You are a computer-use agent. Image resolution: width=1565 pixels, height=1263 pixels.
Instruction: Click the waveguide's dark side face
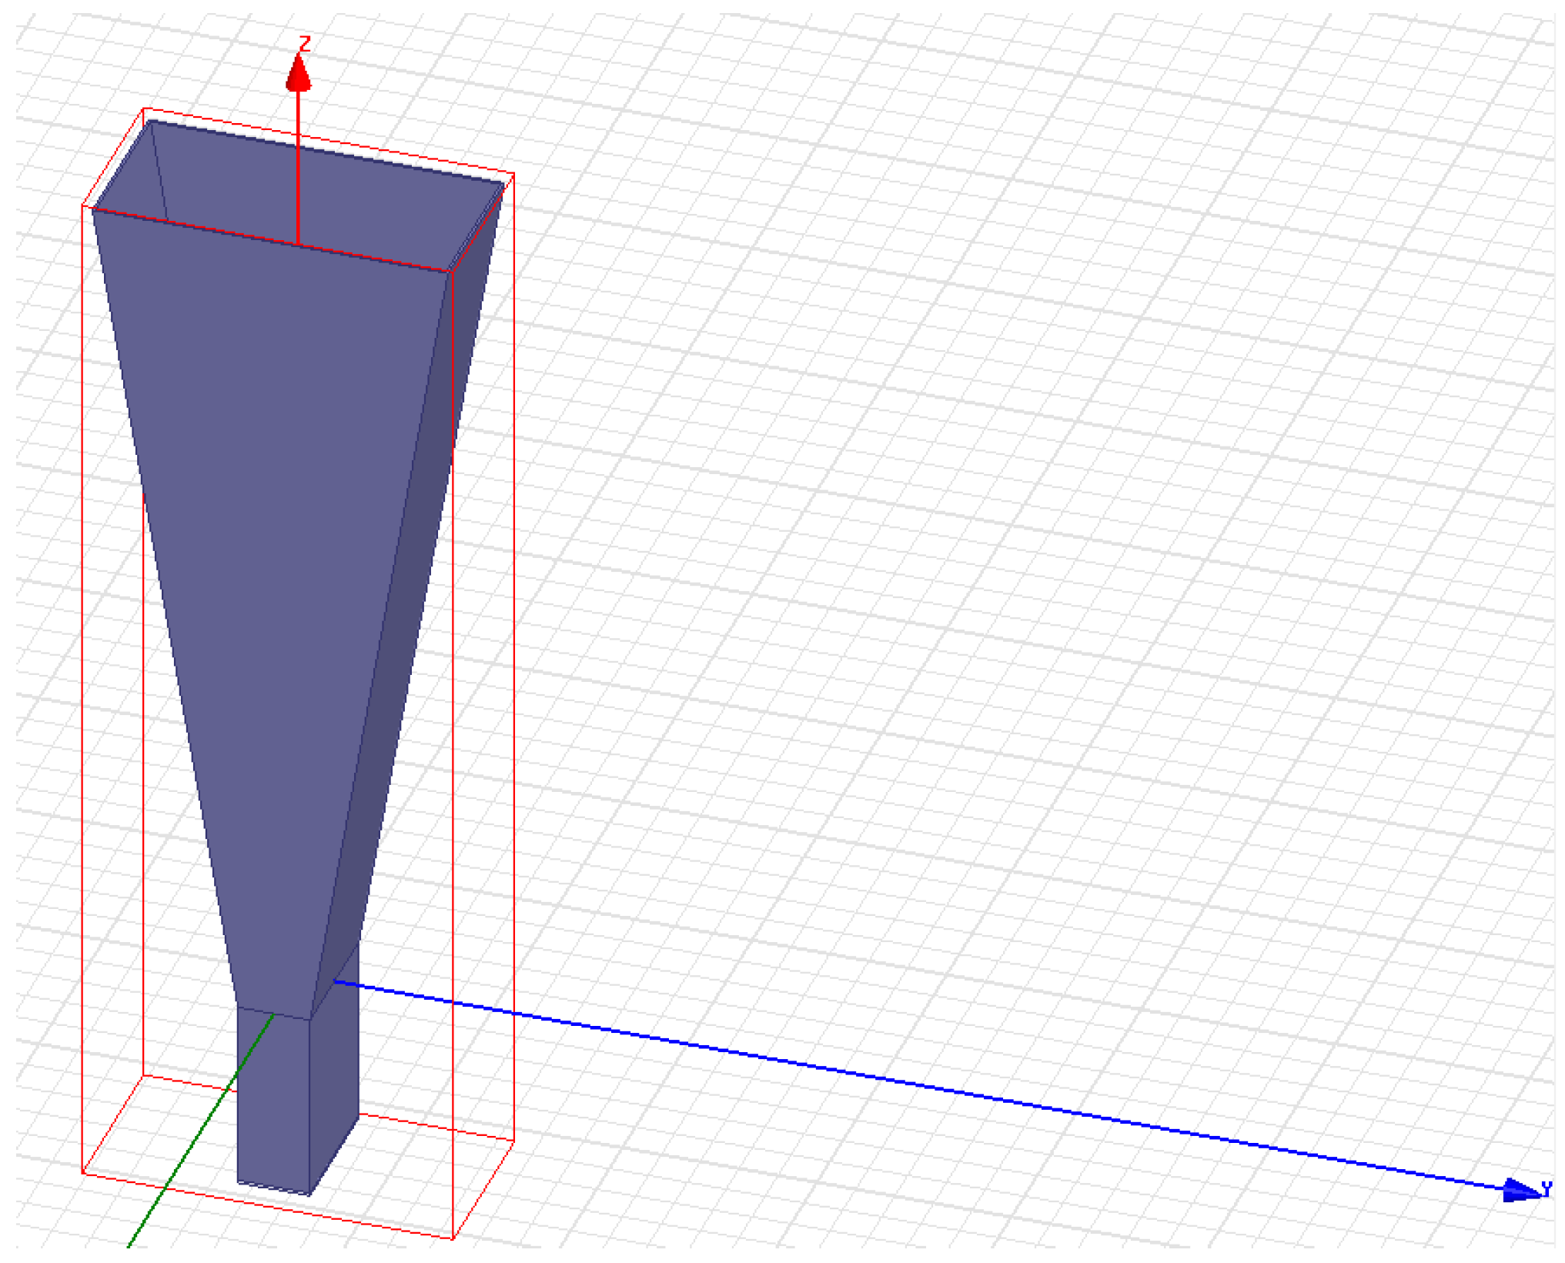point(334,1078)
